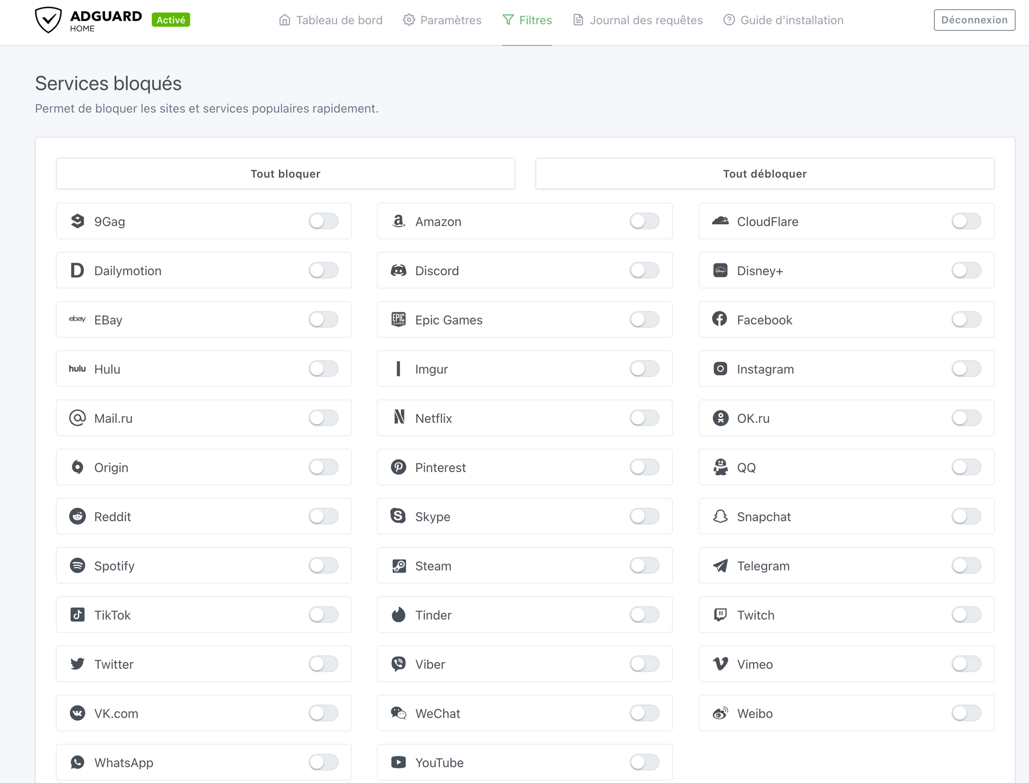Click the Reddit alien icon
The height and width of the screenshot is (783, 1029).
point(77,516)
